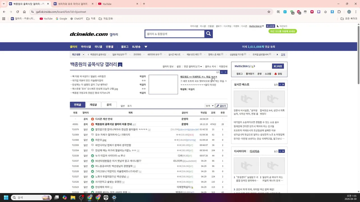Click the gallery search input field
This screenshot has height=202, width=360.
tap(175, 34)
